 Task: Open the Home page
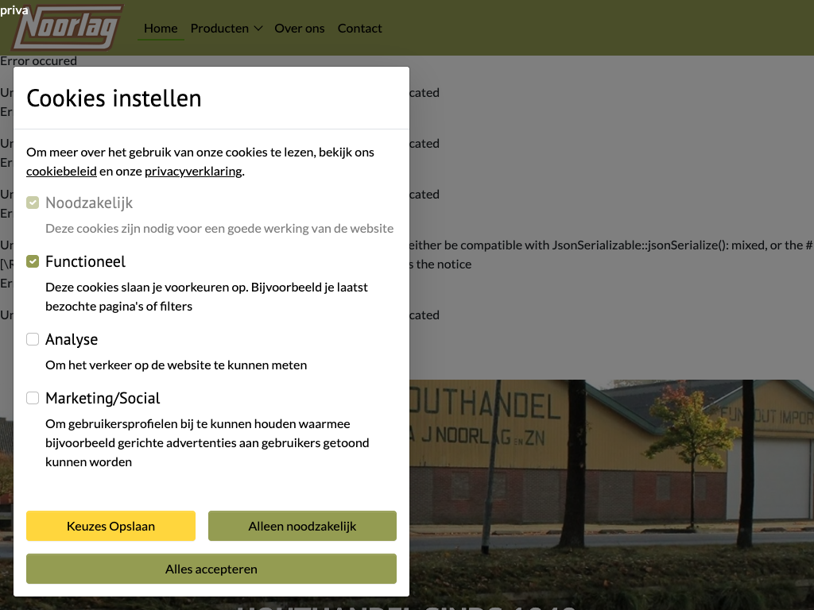click(161, 29)
